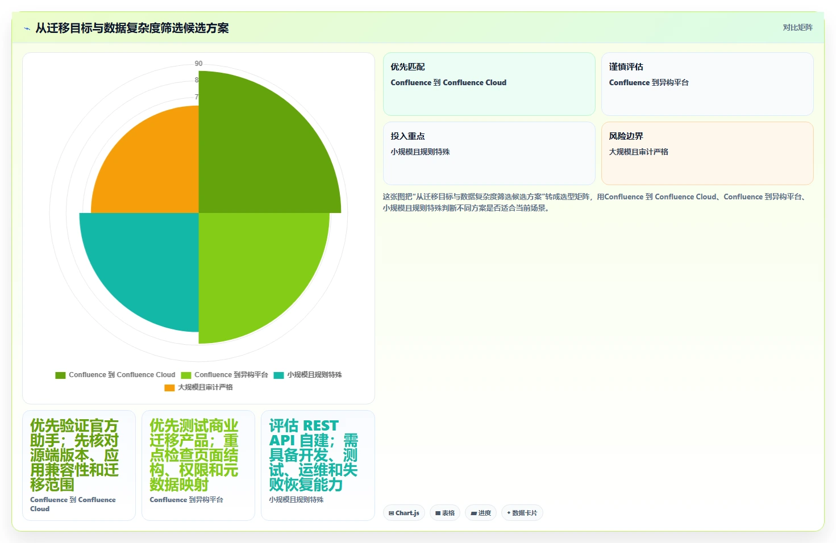Select the 优先验证官方助手 stat card

click(x=79, y=465)
